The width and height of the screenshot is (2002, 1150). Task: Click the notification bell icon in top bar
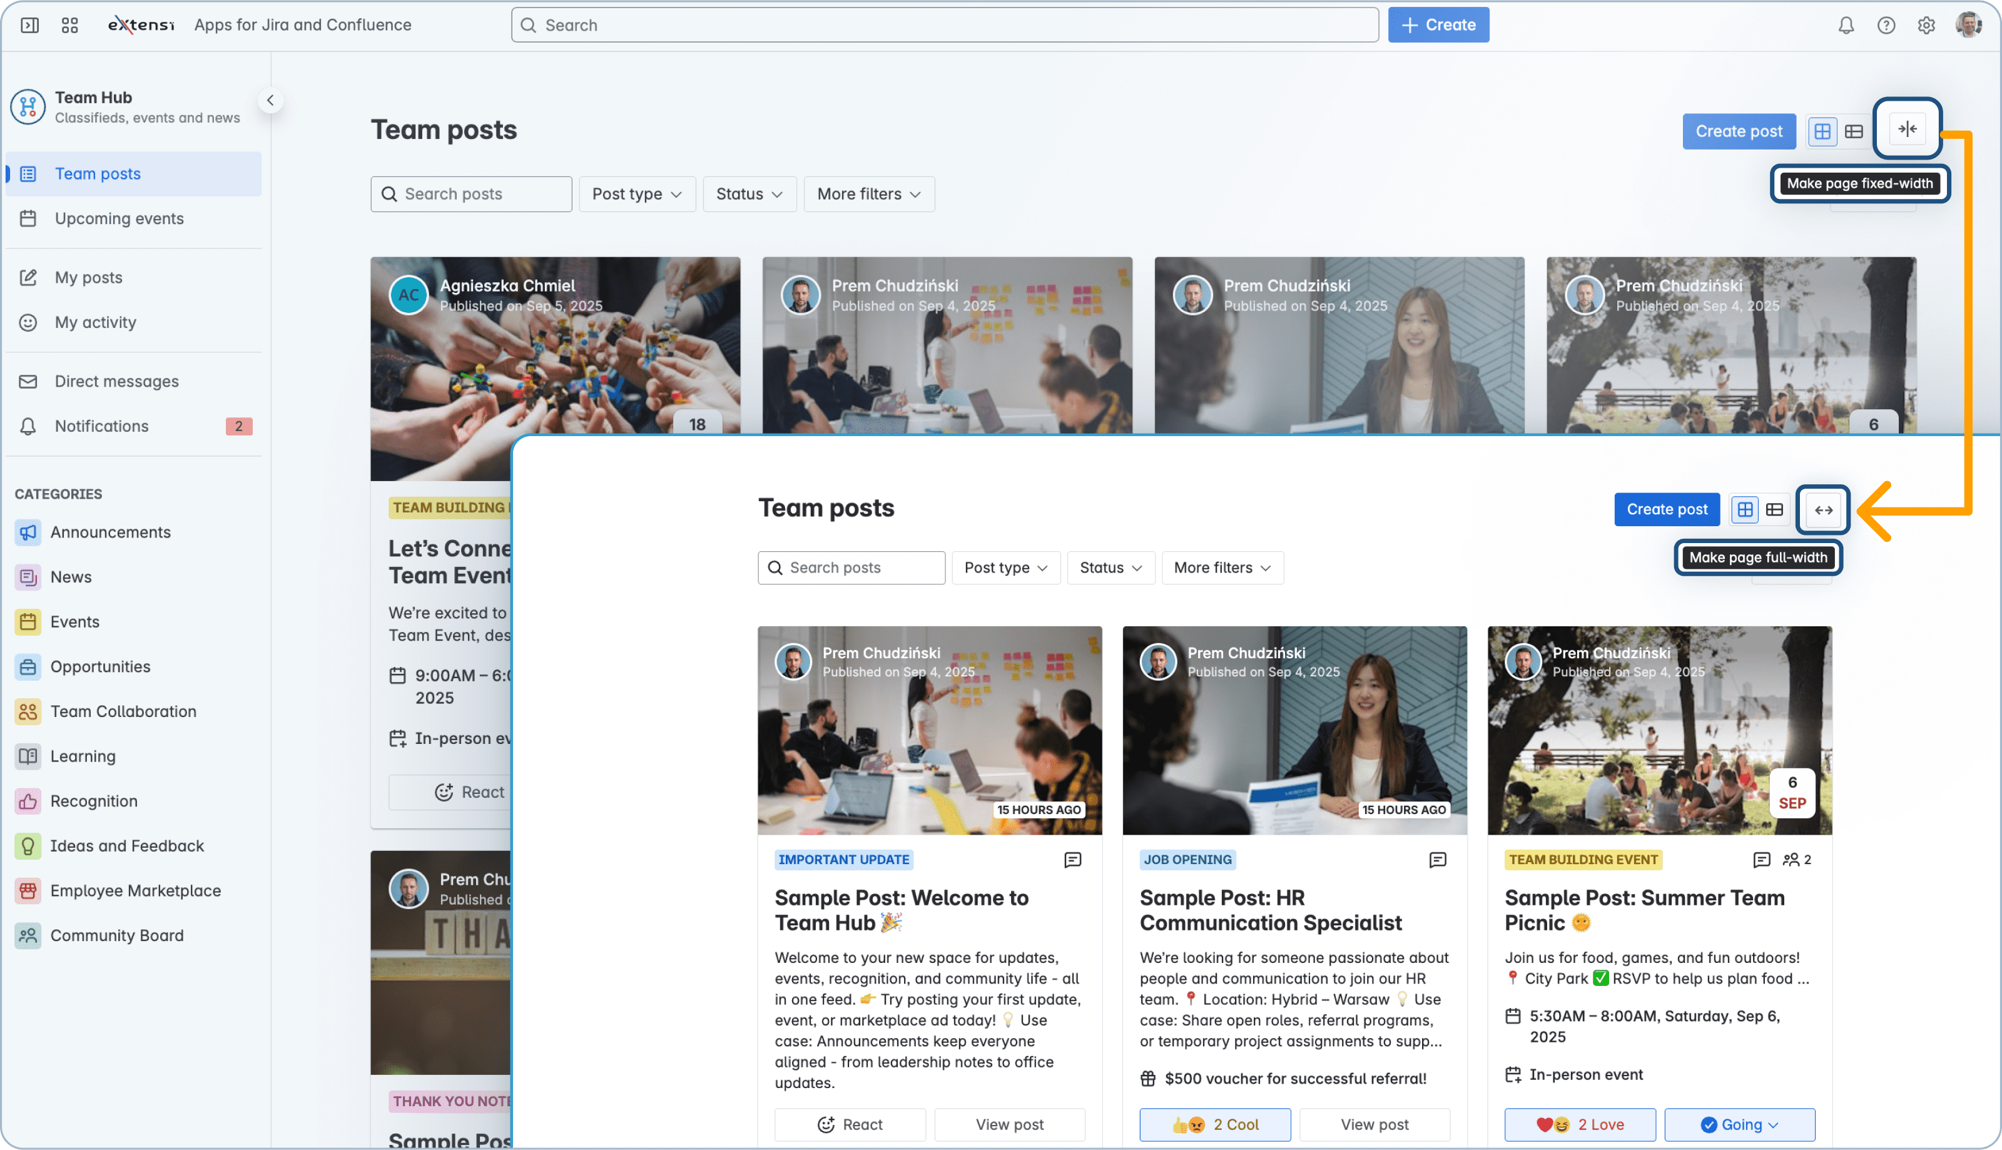tap(1846, 25)
